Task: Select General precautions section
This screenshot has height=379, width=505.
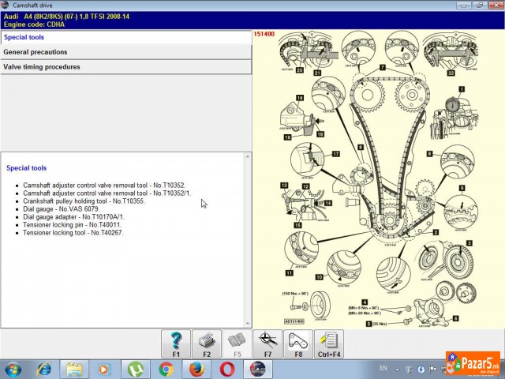Action: click(126, 52)
